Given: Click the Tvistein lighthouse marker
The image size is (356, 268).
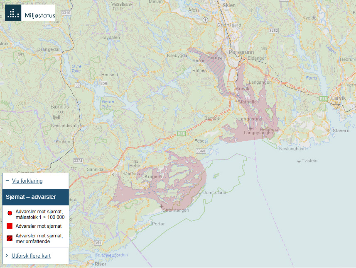Looking at the screenshot, I should (x=299, y=161).
